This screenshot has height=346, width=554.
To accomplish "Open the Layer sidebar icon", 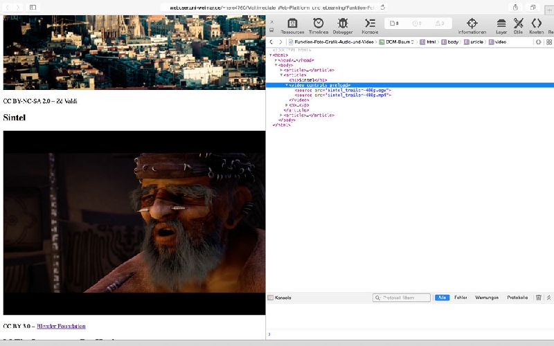I will [501, 26].
